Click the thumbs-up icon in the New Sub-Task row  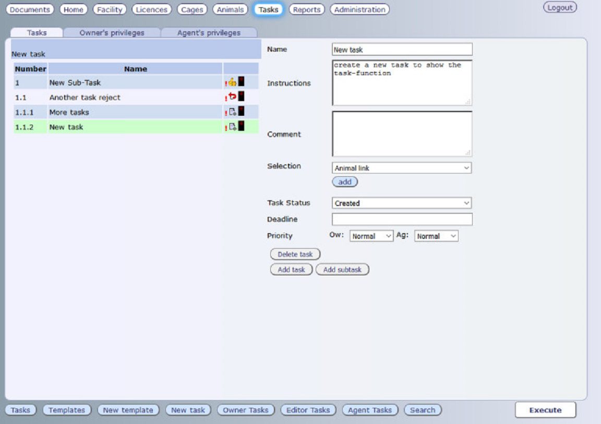[232, 82]
